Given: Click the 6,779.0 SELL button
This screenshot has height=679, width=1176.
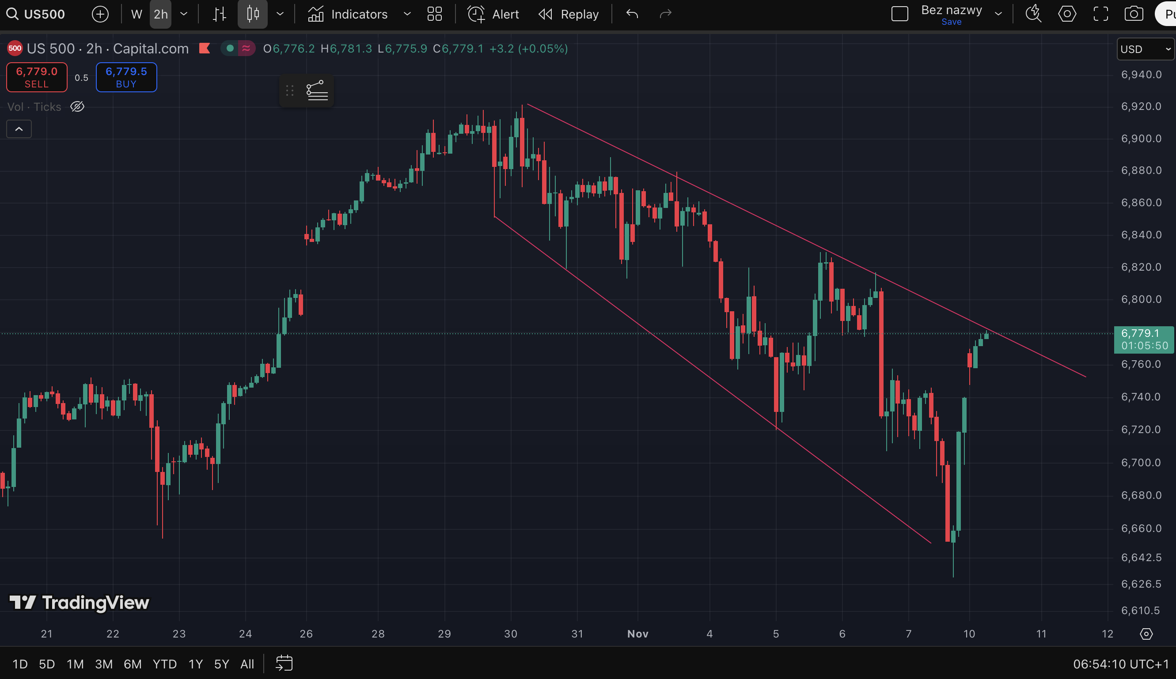Looking at the screenshot, I should (x=36, y=77).
